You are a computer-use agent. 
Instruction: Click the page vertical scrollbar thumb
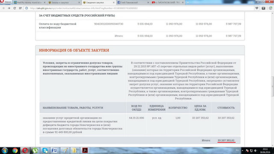(272, 86)
